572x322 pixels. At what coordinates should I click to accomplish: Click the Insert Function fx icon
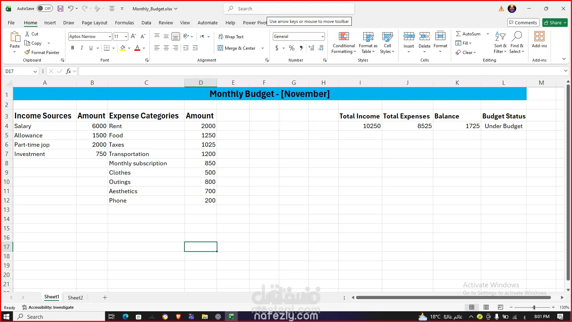(68, 71)
